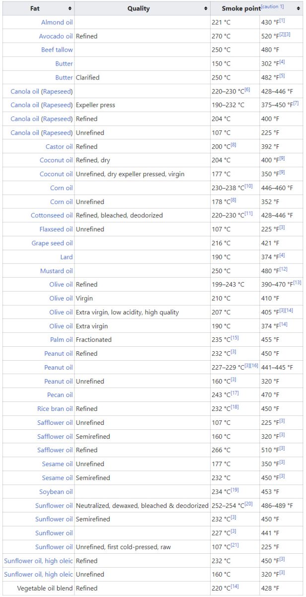Follow the Rice bran oil link
Image resolution: width=306 pixels, height=597 pixels.
click(x=55, y=409)
